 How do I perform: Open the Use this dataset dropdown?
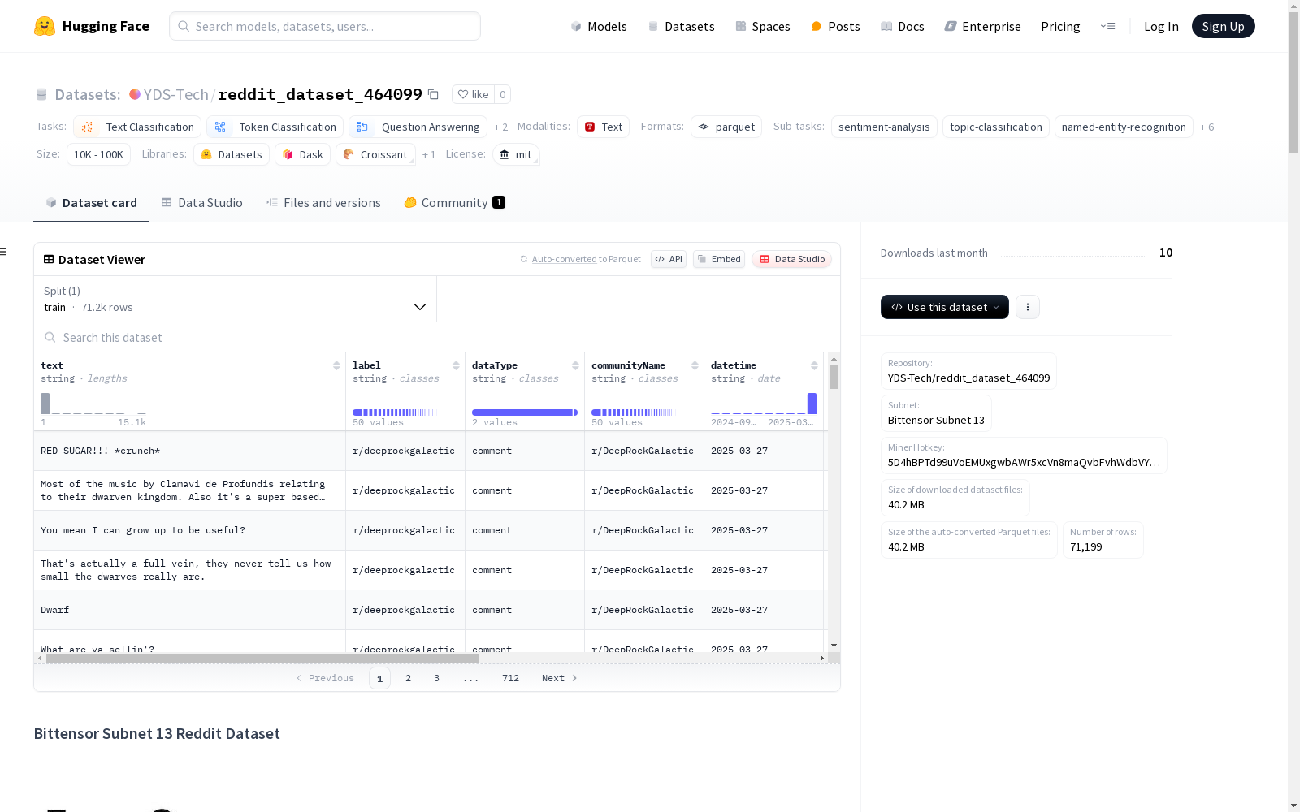pyautogui.click(x=945, y=307)
